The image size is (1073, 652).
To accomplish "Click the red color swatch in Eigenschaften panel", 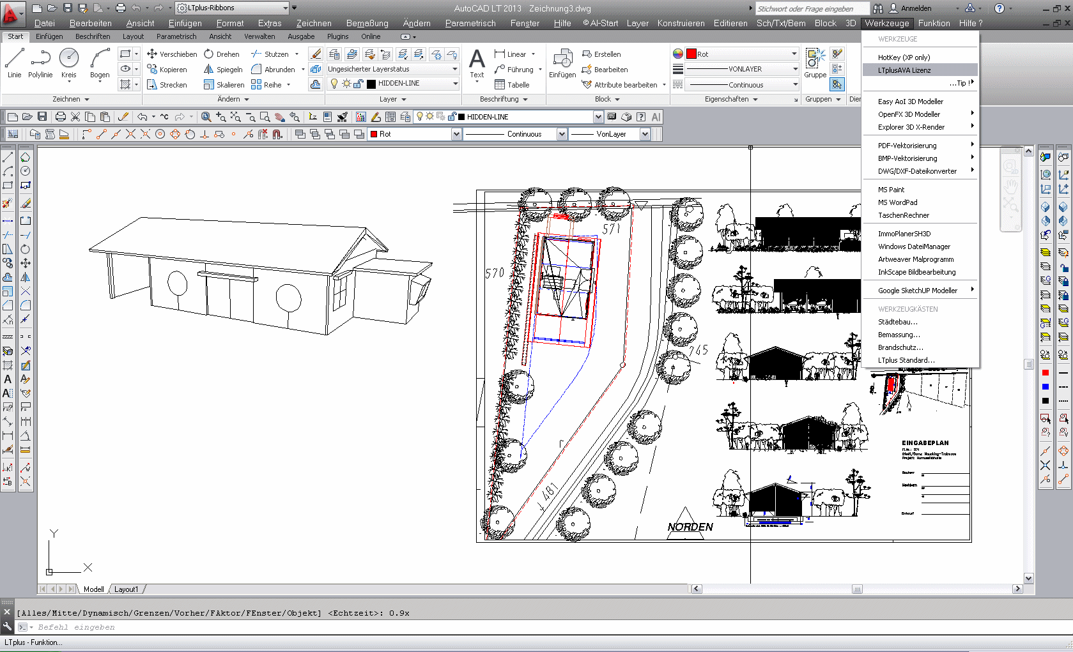I will pos(691,54).
